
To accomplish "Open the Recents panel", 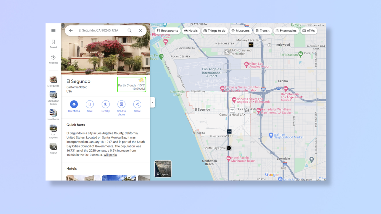I will pyautogui.click(x=53, y=60).
